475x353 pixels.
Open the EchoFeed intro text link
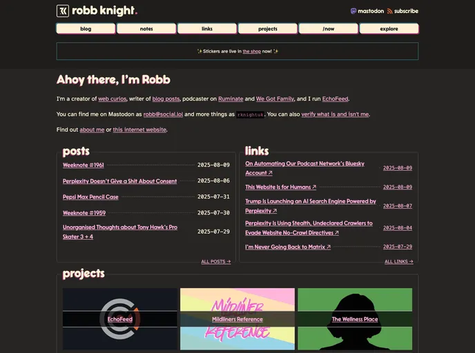click(335, 99)
